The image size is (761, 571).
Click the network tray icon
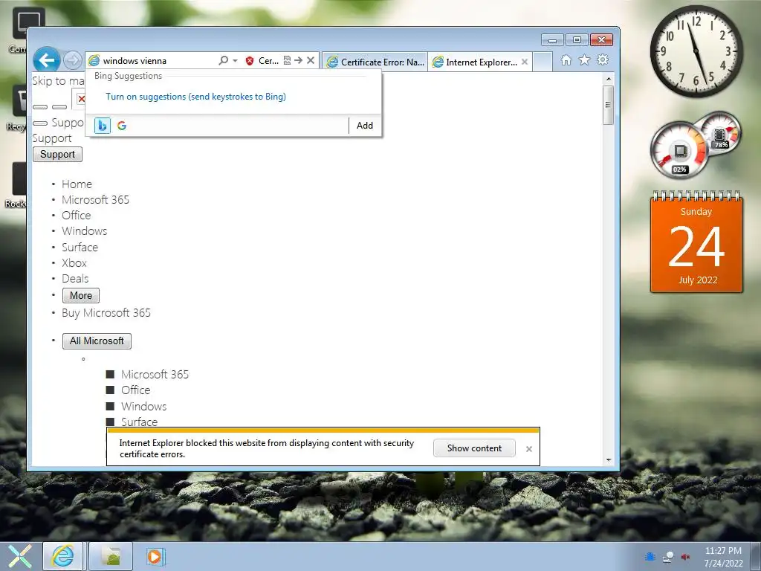click(x=668, y=557)
